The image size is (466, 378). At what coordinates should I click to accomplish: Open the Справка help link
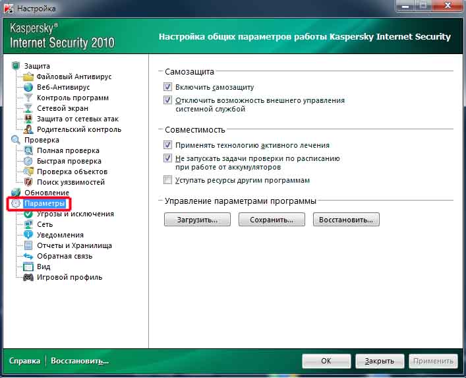(x=24, y=361)
